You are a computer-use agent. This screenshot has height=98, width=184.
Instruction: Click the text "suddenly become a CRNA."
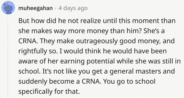60,81
